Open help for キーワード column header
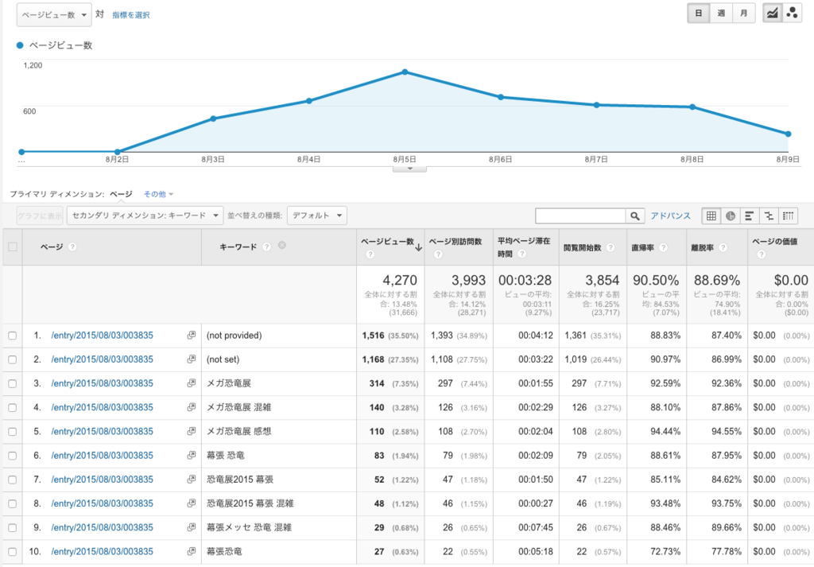 pos(266,247)
